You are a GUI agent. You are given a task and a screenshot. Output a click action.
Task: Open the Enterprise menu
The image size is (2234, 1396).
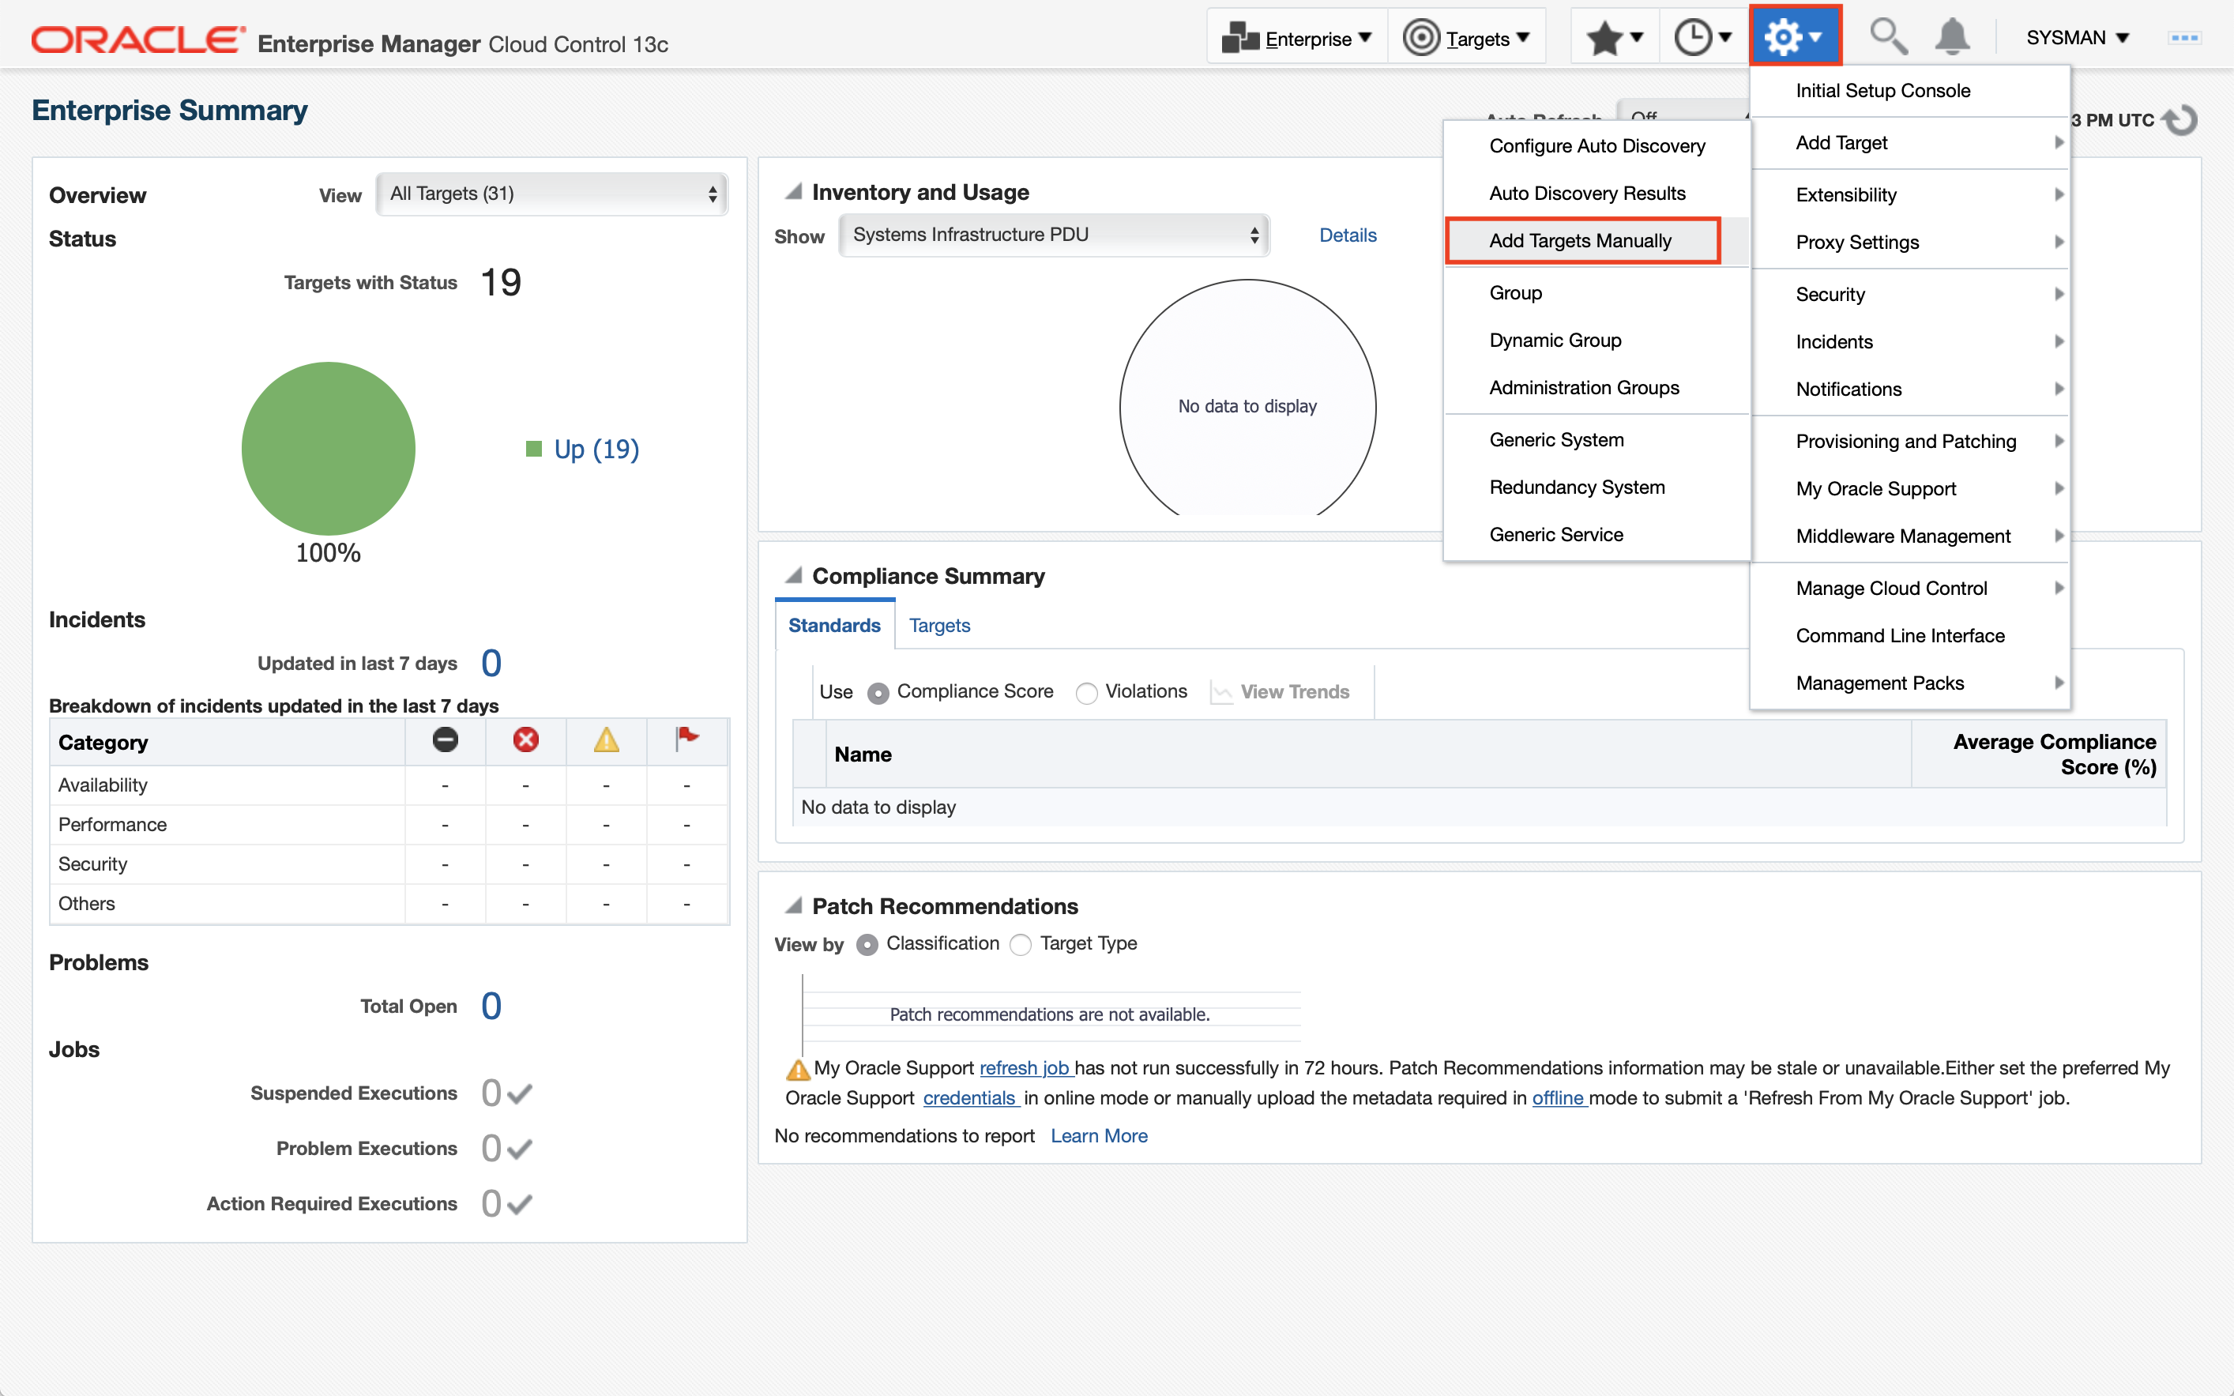point(1297,38)
